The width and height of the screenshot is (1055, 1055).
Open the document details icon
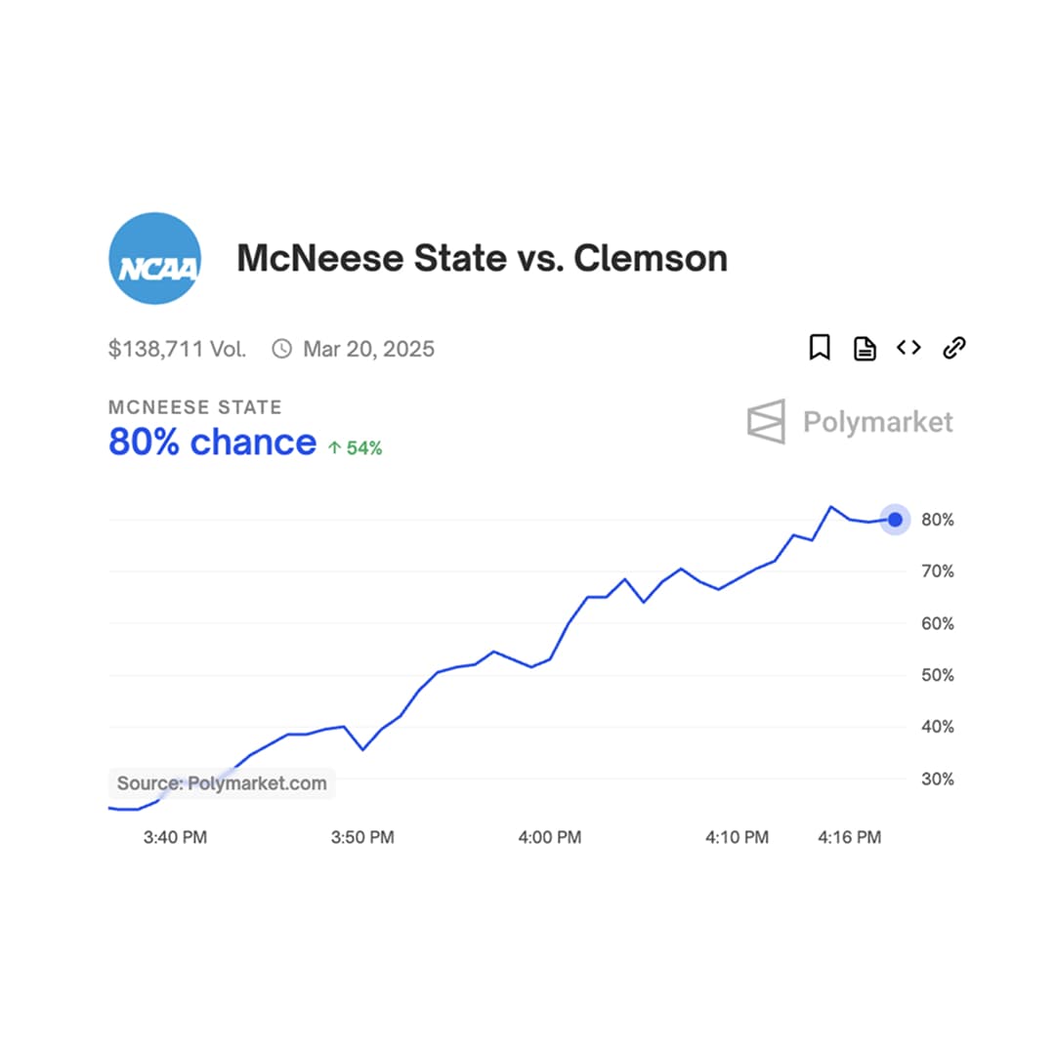pos(865,348)
